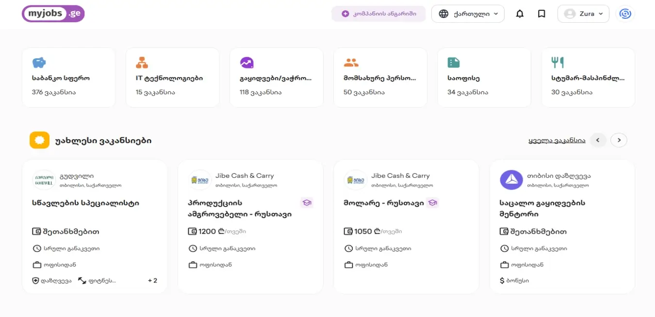Click the კომპანიის ანგარიში button
This screenshot has height=317, width=655.
pos(378,14)
